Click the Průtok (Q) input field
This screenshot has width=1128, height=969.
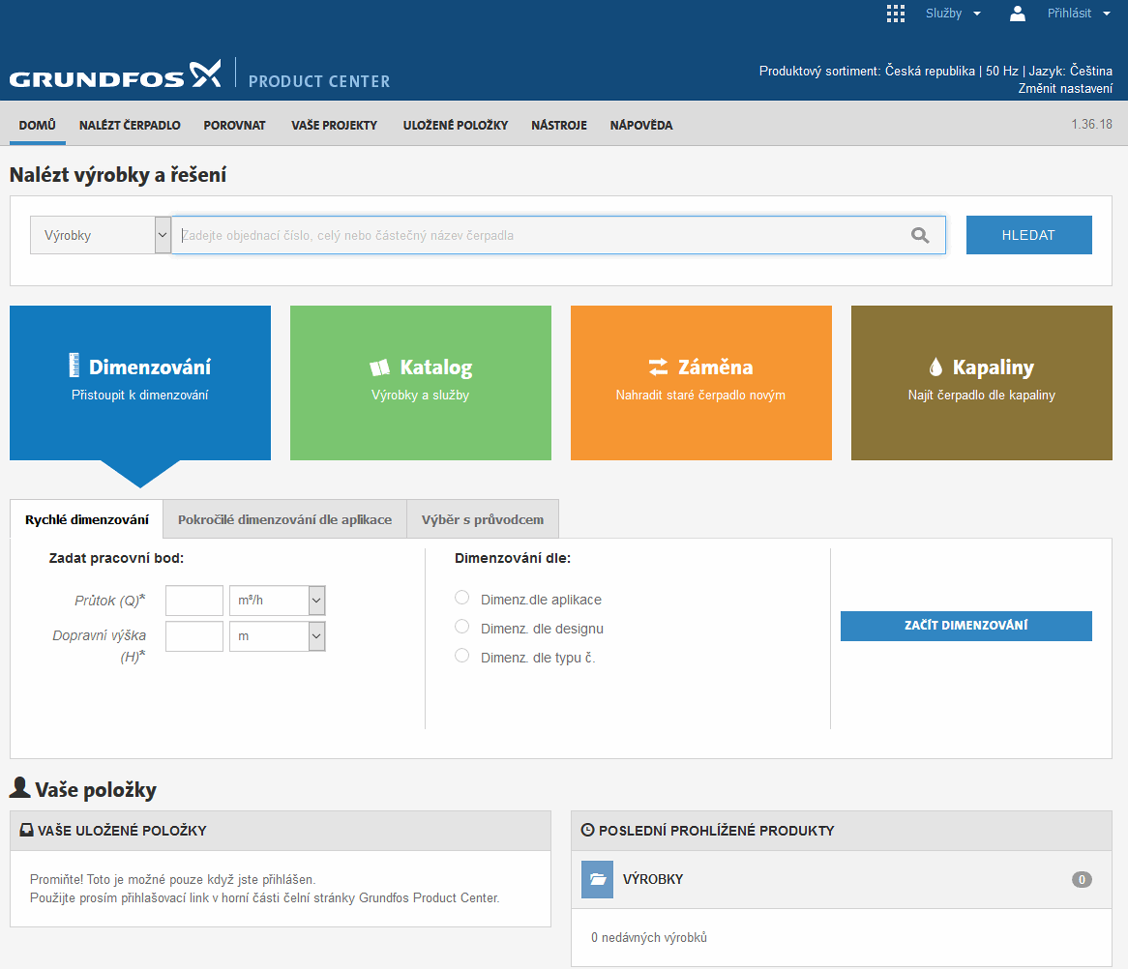(x=194, y=601)
